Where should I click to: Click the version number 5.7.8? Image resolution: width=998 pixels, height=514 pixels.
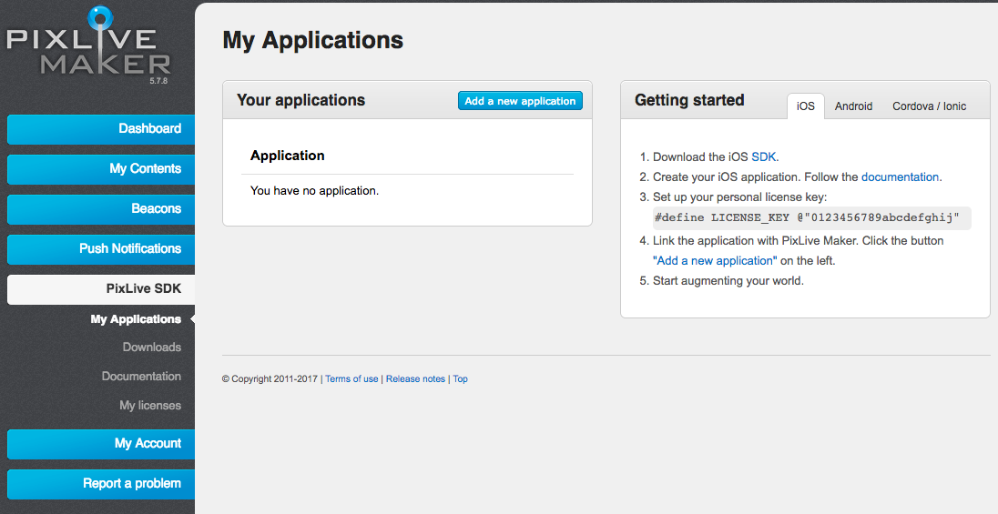[x=158, y=82]
